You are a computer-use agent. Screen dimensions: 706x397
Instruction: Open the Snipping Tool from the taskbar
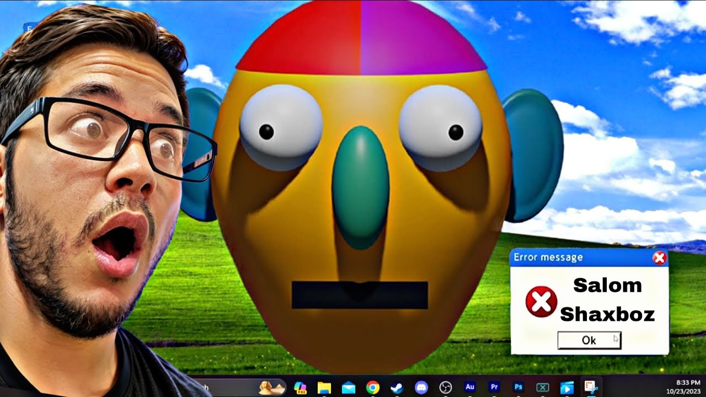pyautogui.click(x=591, y=387)
